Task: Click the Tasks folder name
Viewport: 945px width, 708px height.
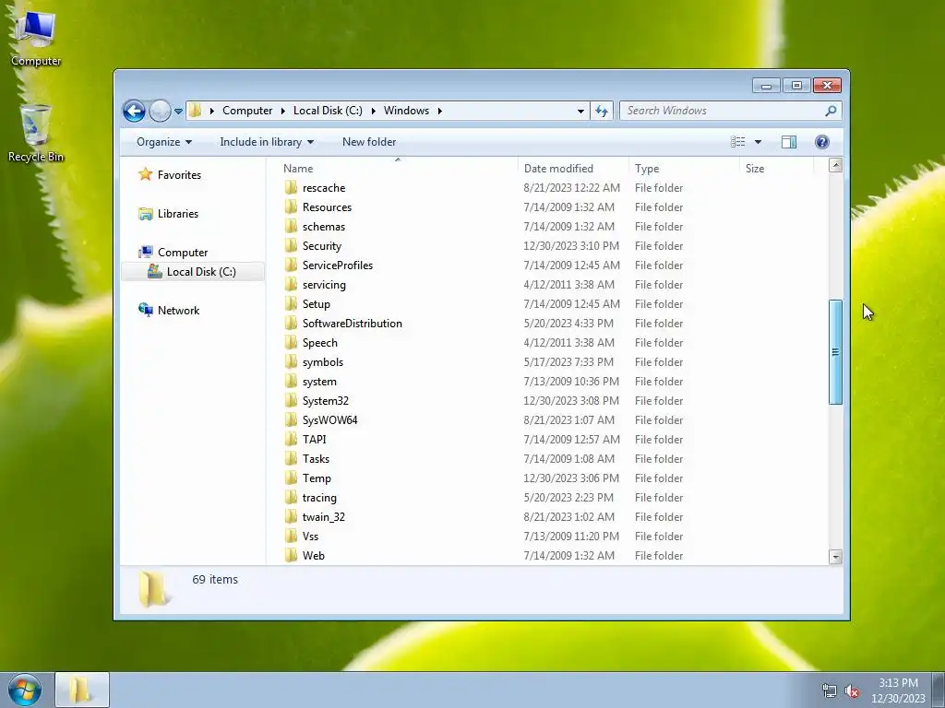Action: tap(316, 459)
